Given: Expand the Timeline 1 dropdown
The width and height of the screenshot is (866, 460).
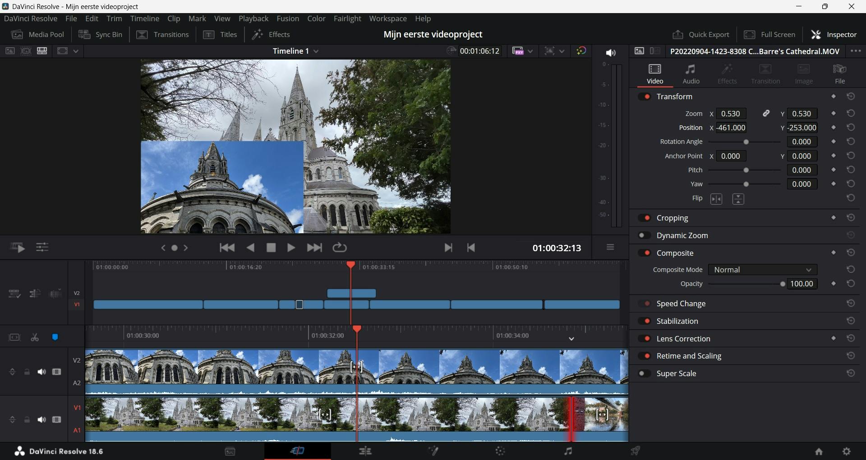Looking at the screenshot, I should [x=316, y=51].
